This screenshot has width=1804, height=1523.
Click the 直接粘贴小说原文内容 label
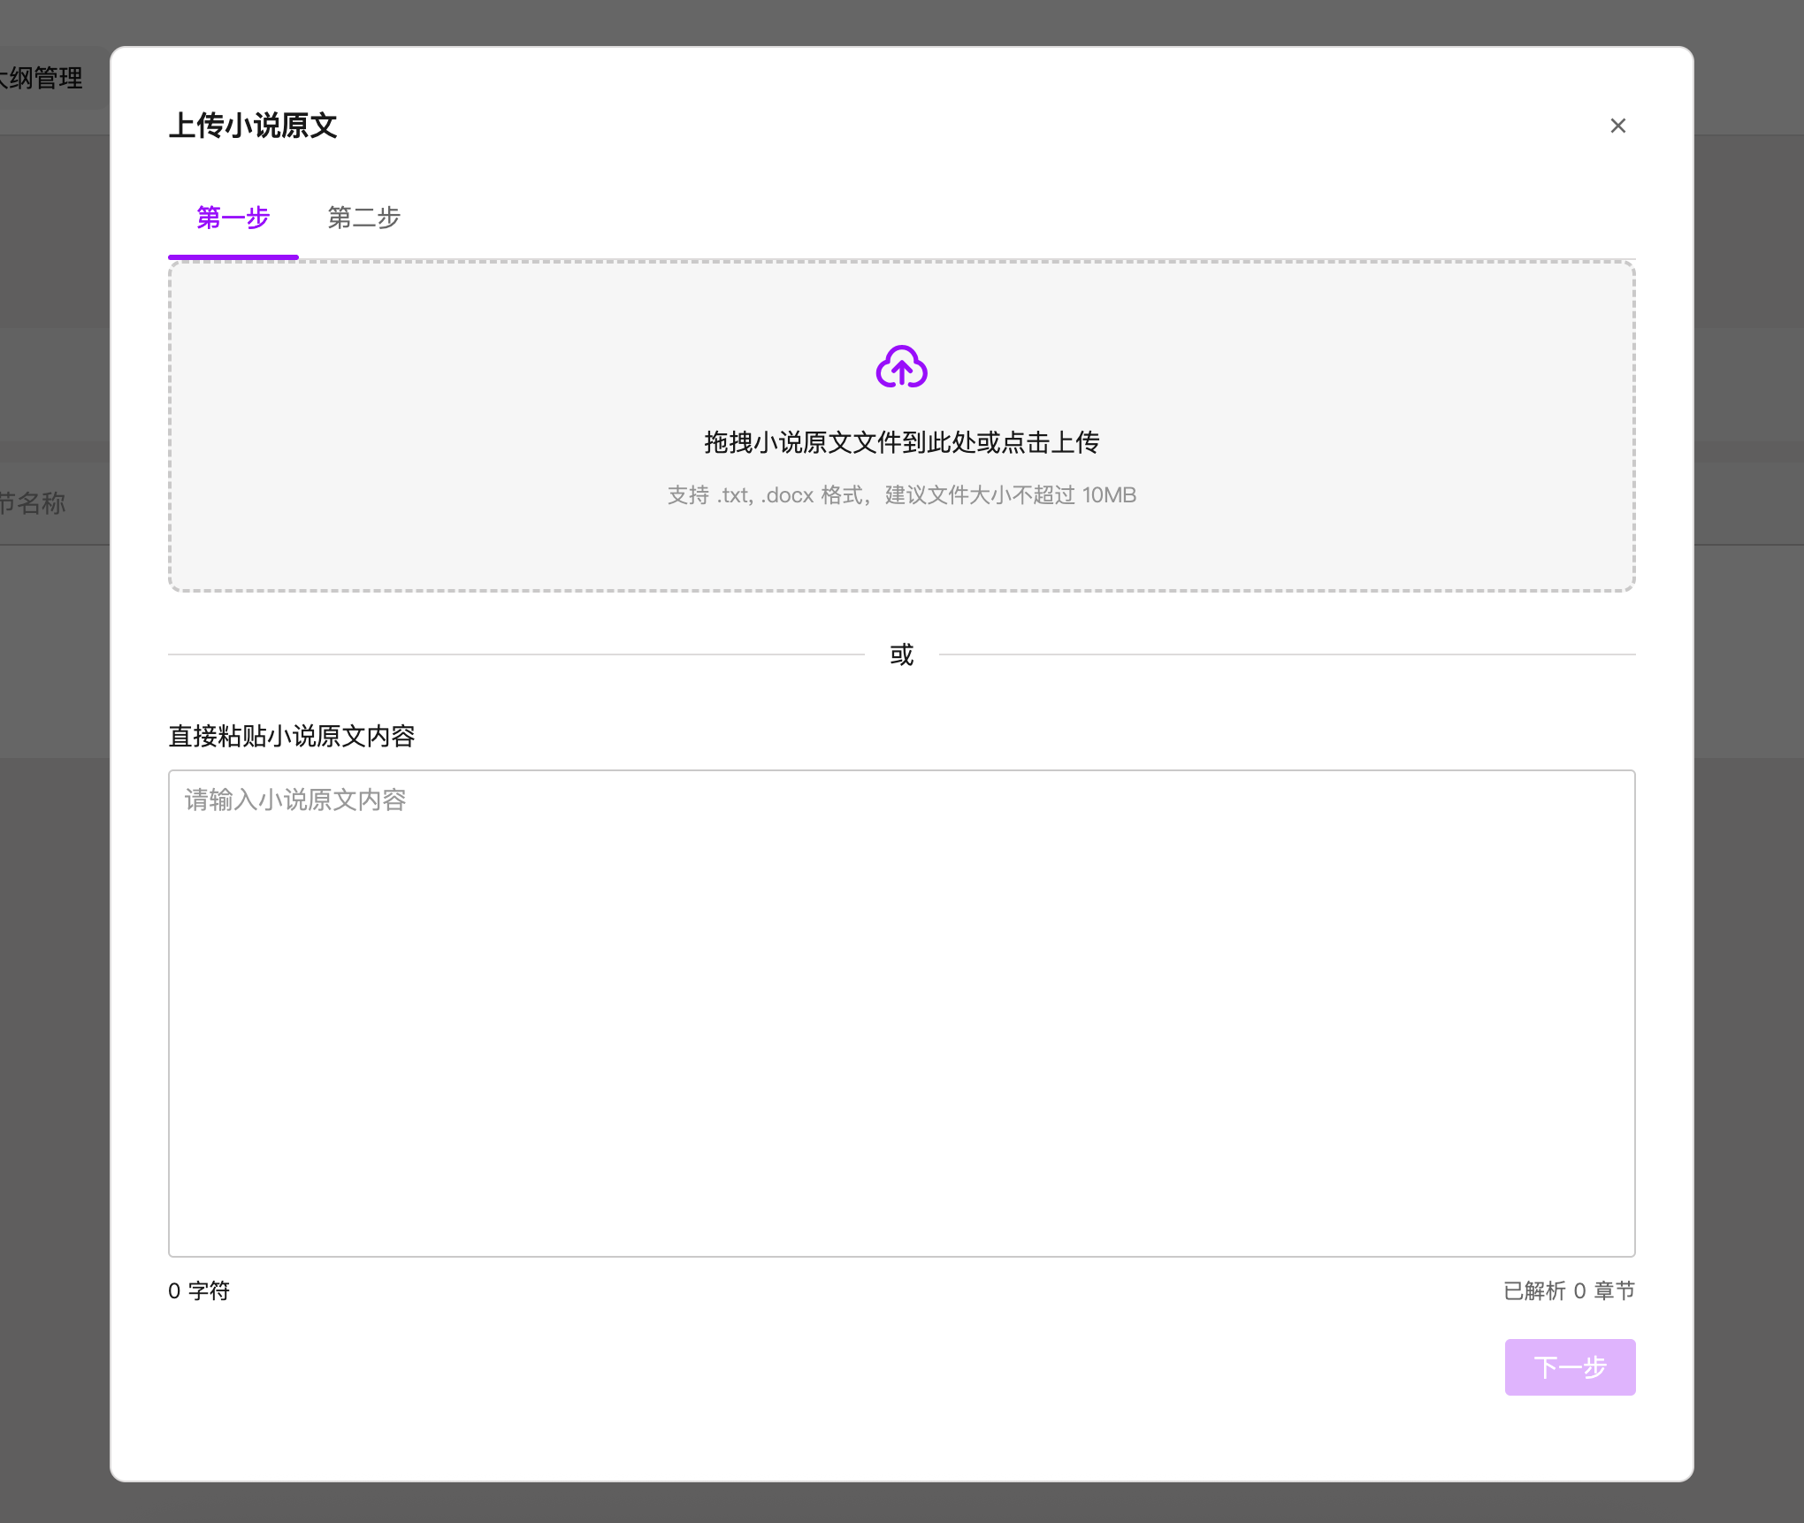[x=292, y=736]
